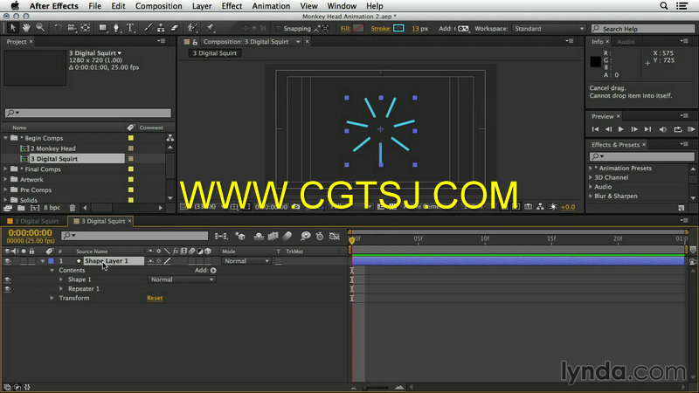The image size is (699, 393).
Task: Open the project flowchart view icon
Action: coord(170,138)
